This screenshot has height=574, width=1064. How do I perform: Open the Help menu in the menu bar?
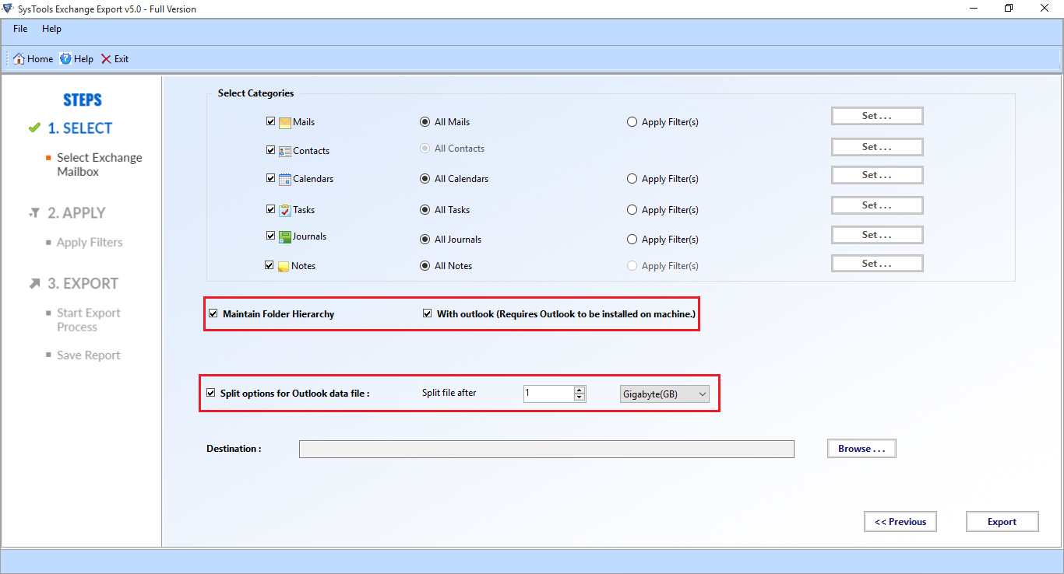point(51,29)
